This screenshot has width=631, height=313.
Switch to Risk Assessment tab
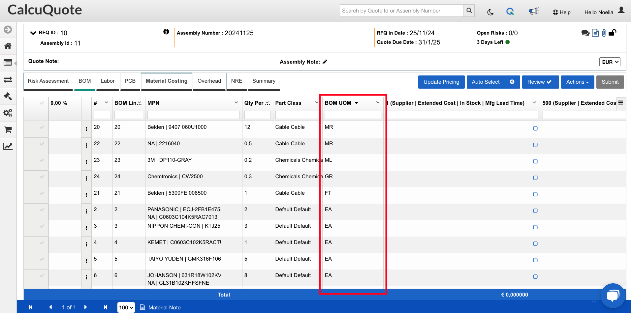pos(48,81)
